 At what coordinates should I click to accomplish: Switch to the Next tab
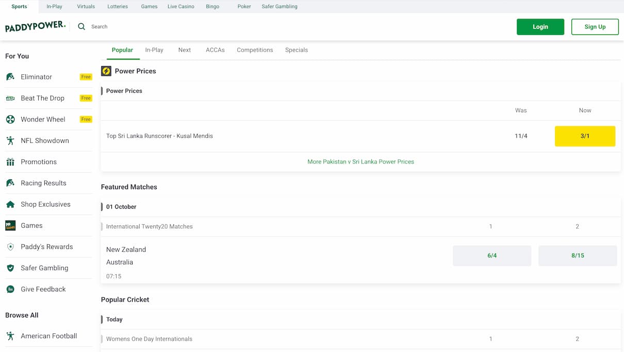185,50
